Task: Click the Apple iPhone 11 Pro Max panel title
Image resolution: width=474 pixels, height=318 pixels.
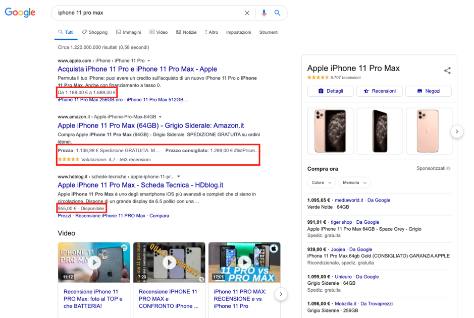Action: coord(353,68)
